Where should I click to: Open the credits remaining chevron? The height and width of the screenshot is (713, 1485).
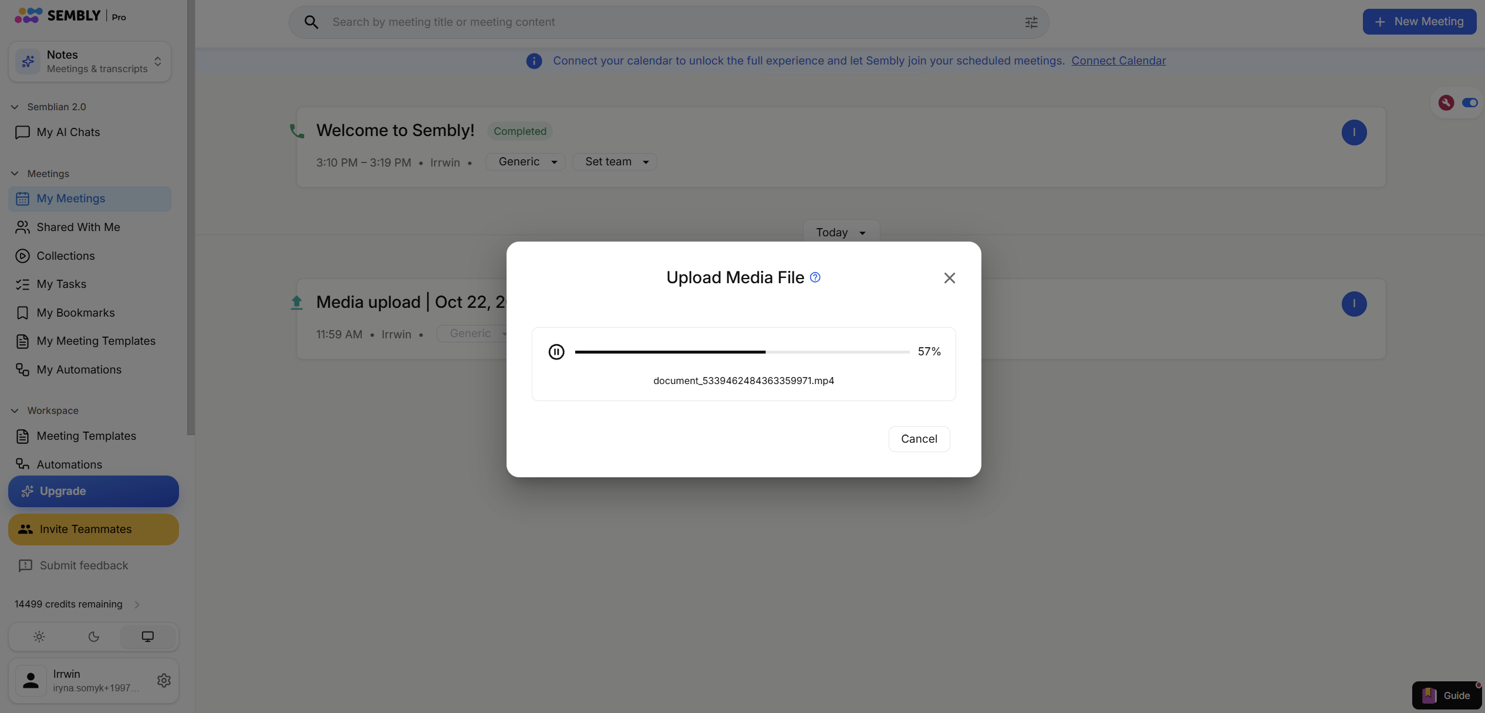point(137,605)
